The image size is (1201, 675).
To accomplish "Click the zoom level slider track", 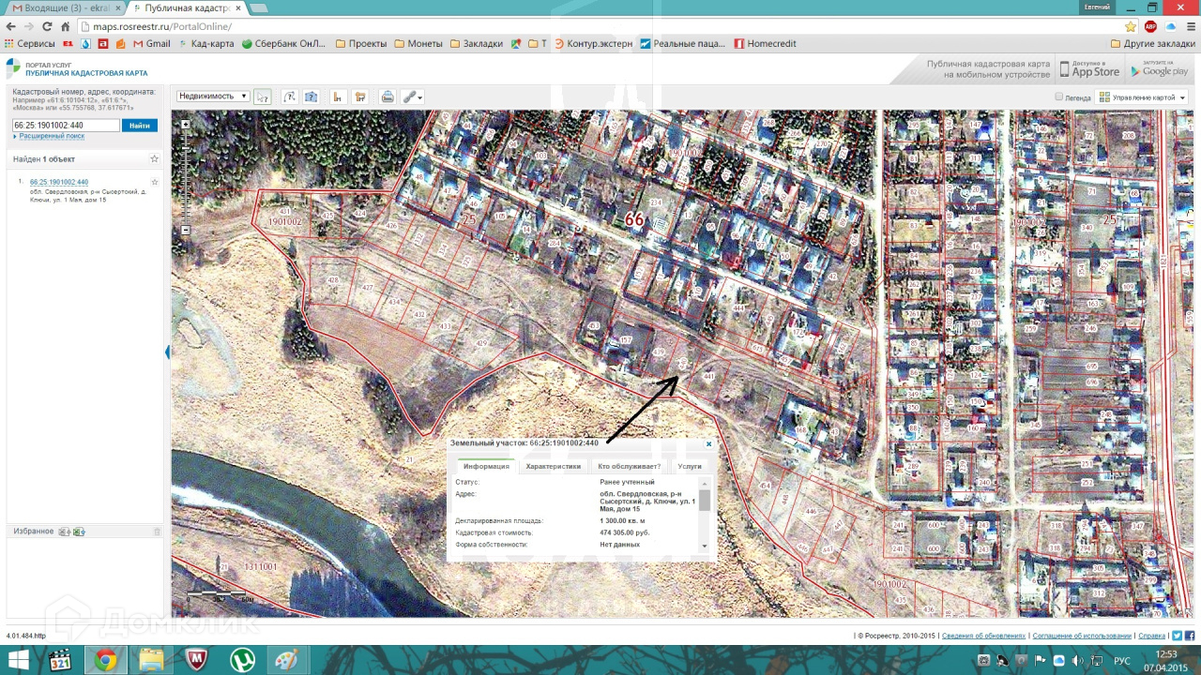I will click(186, 178).
